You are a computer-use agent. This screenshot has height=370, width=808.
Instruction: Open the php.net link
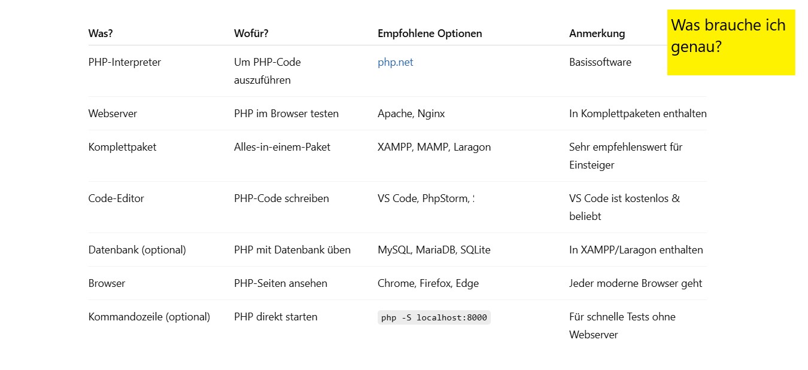pyautogui.click(x=395, y=62)
